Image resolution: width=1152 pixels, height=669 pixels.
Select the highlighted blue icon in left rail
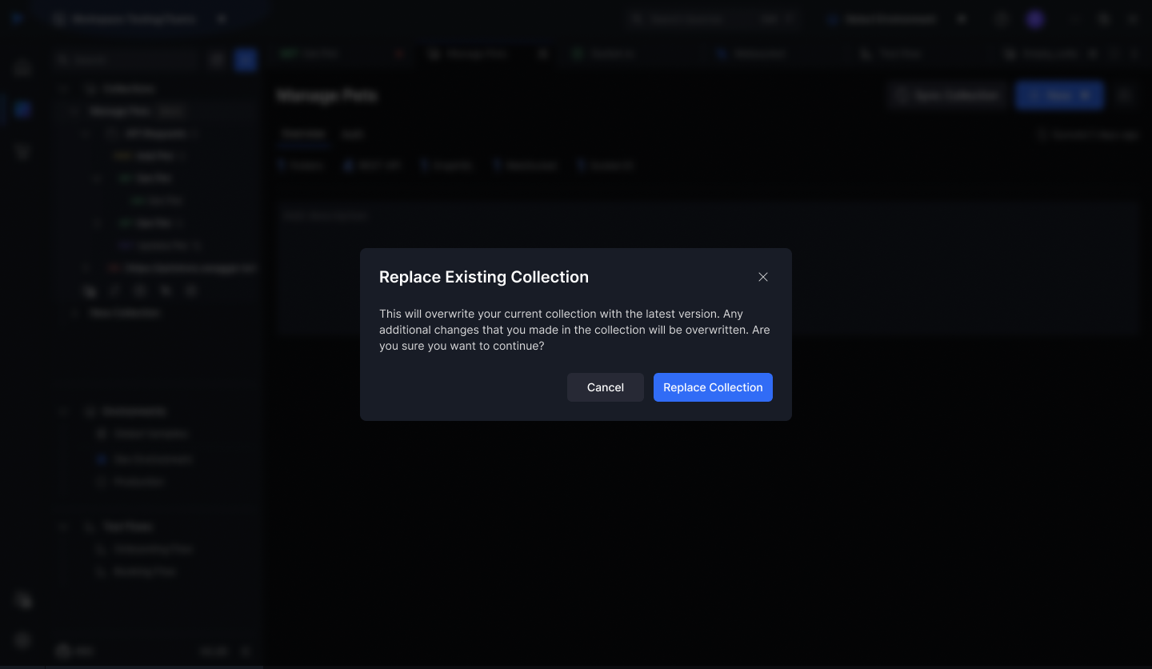(x=22, y=110)
